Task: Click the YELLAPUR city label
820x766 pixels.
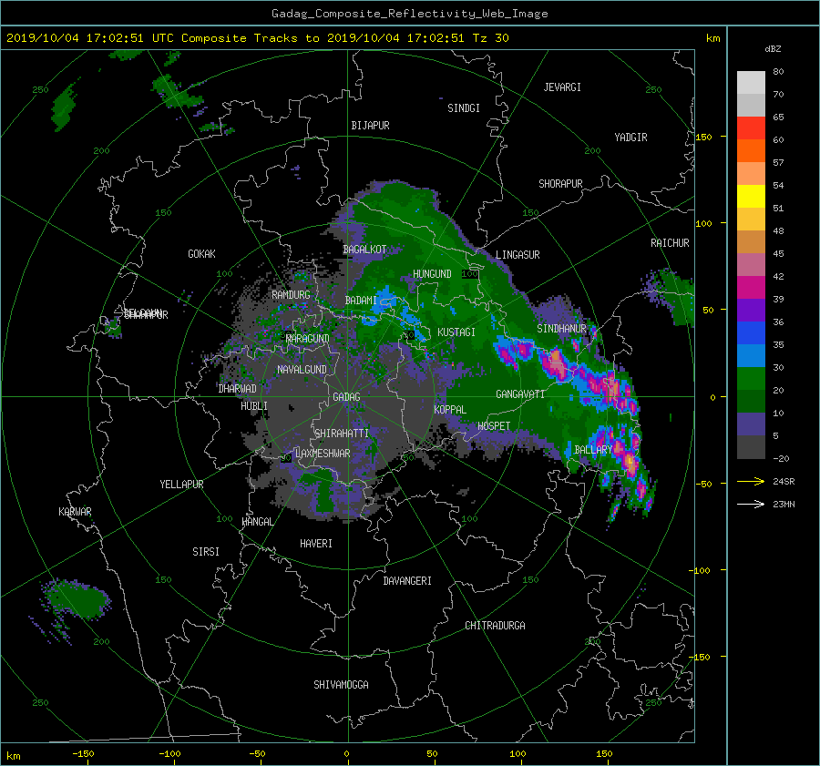Action: (181, 485)
